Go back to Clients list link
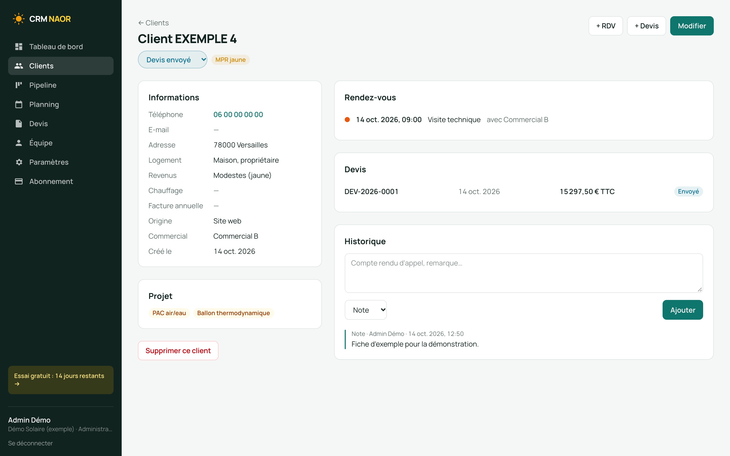The height and width of the screenshot is (456, 730). 153,23
